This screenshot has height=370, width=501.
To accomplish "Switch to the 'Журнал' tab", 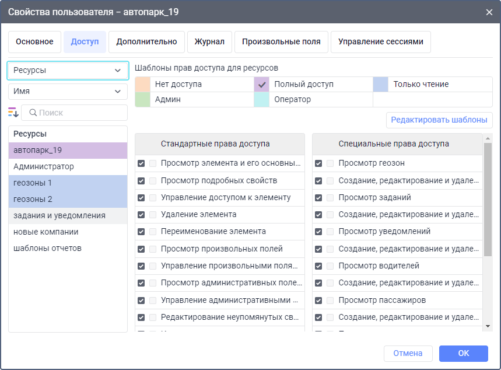I will point(209,42).
